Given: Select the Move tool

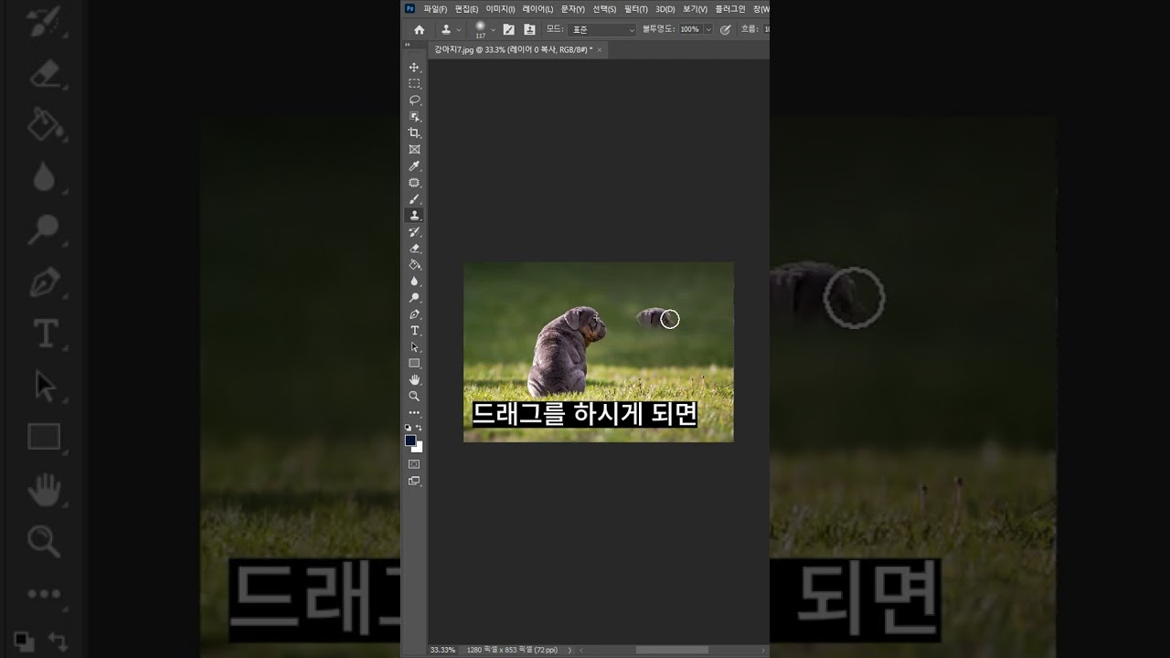Looking at the screenshot, I should [414, 67].
